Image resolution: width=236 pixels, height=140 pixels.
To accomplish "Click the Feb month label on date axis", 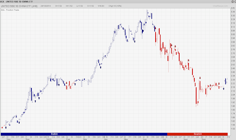I will [68, 139].
